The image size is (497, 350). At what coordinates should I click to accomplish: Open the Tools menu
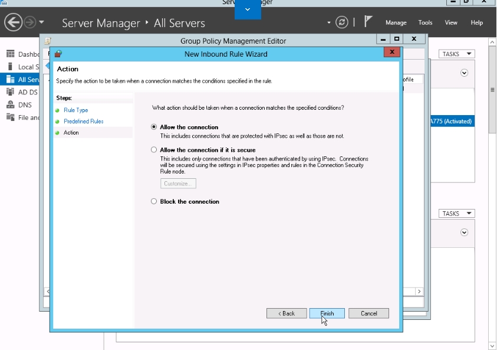point(425,22)
